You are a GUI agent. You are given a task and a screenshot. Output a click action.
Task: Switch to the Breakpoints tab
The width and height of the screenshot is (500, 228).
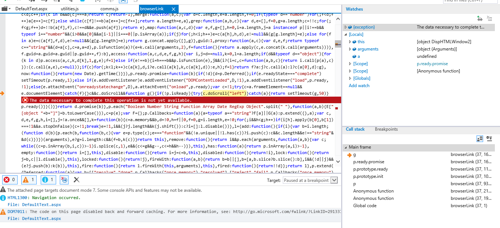click(x=386, y=129)
